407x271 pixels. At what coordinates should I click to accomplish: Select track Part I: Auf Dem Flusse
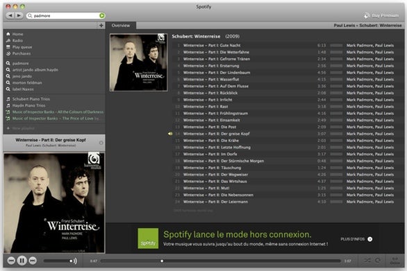point(288,86)
